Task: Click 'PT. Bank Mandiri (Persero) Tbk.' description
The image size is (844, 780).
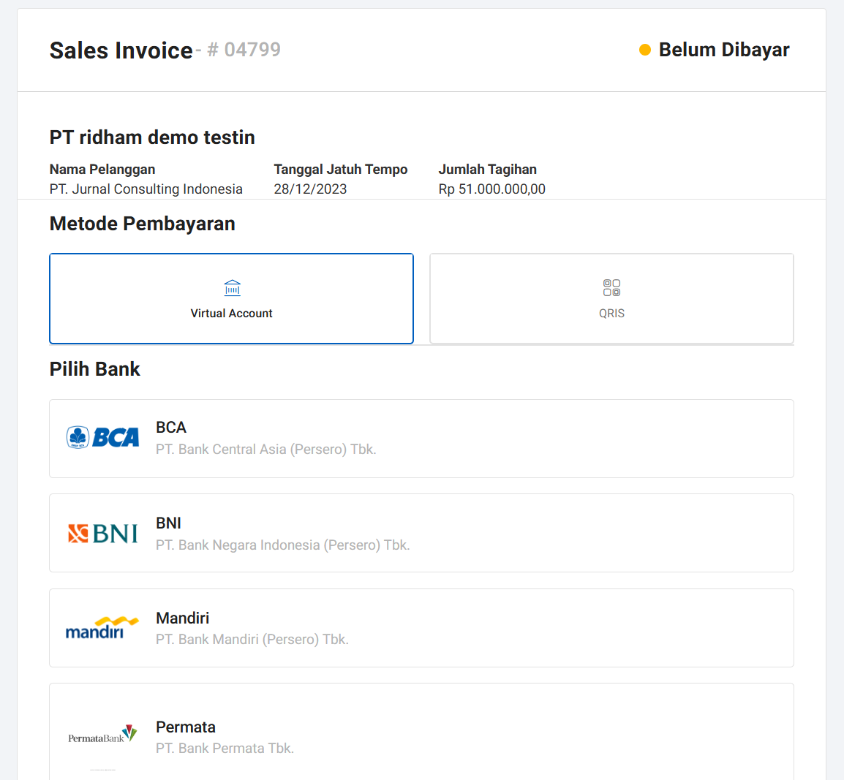Action: tap(252, 640)
